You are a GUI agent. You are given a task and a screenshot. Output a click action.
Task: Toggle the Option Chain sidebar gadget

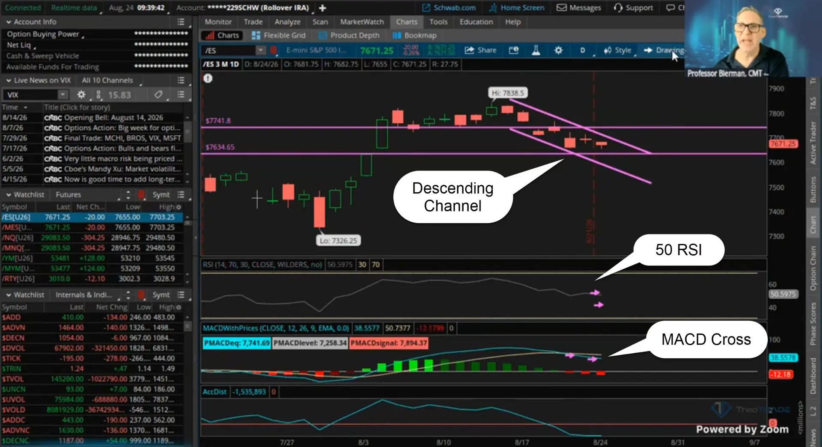[813, 268]
